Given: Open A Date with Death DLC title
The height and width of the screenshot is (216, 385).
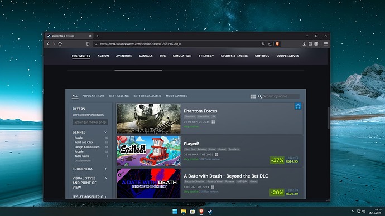Looking at the screenshot, I should [x=226, y=176].
